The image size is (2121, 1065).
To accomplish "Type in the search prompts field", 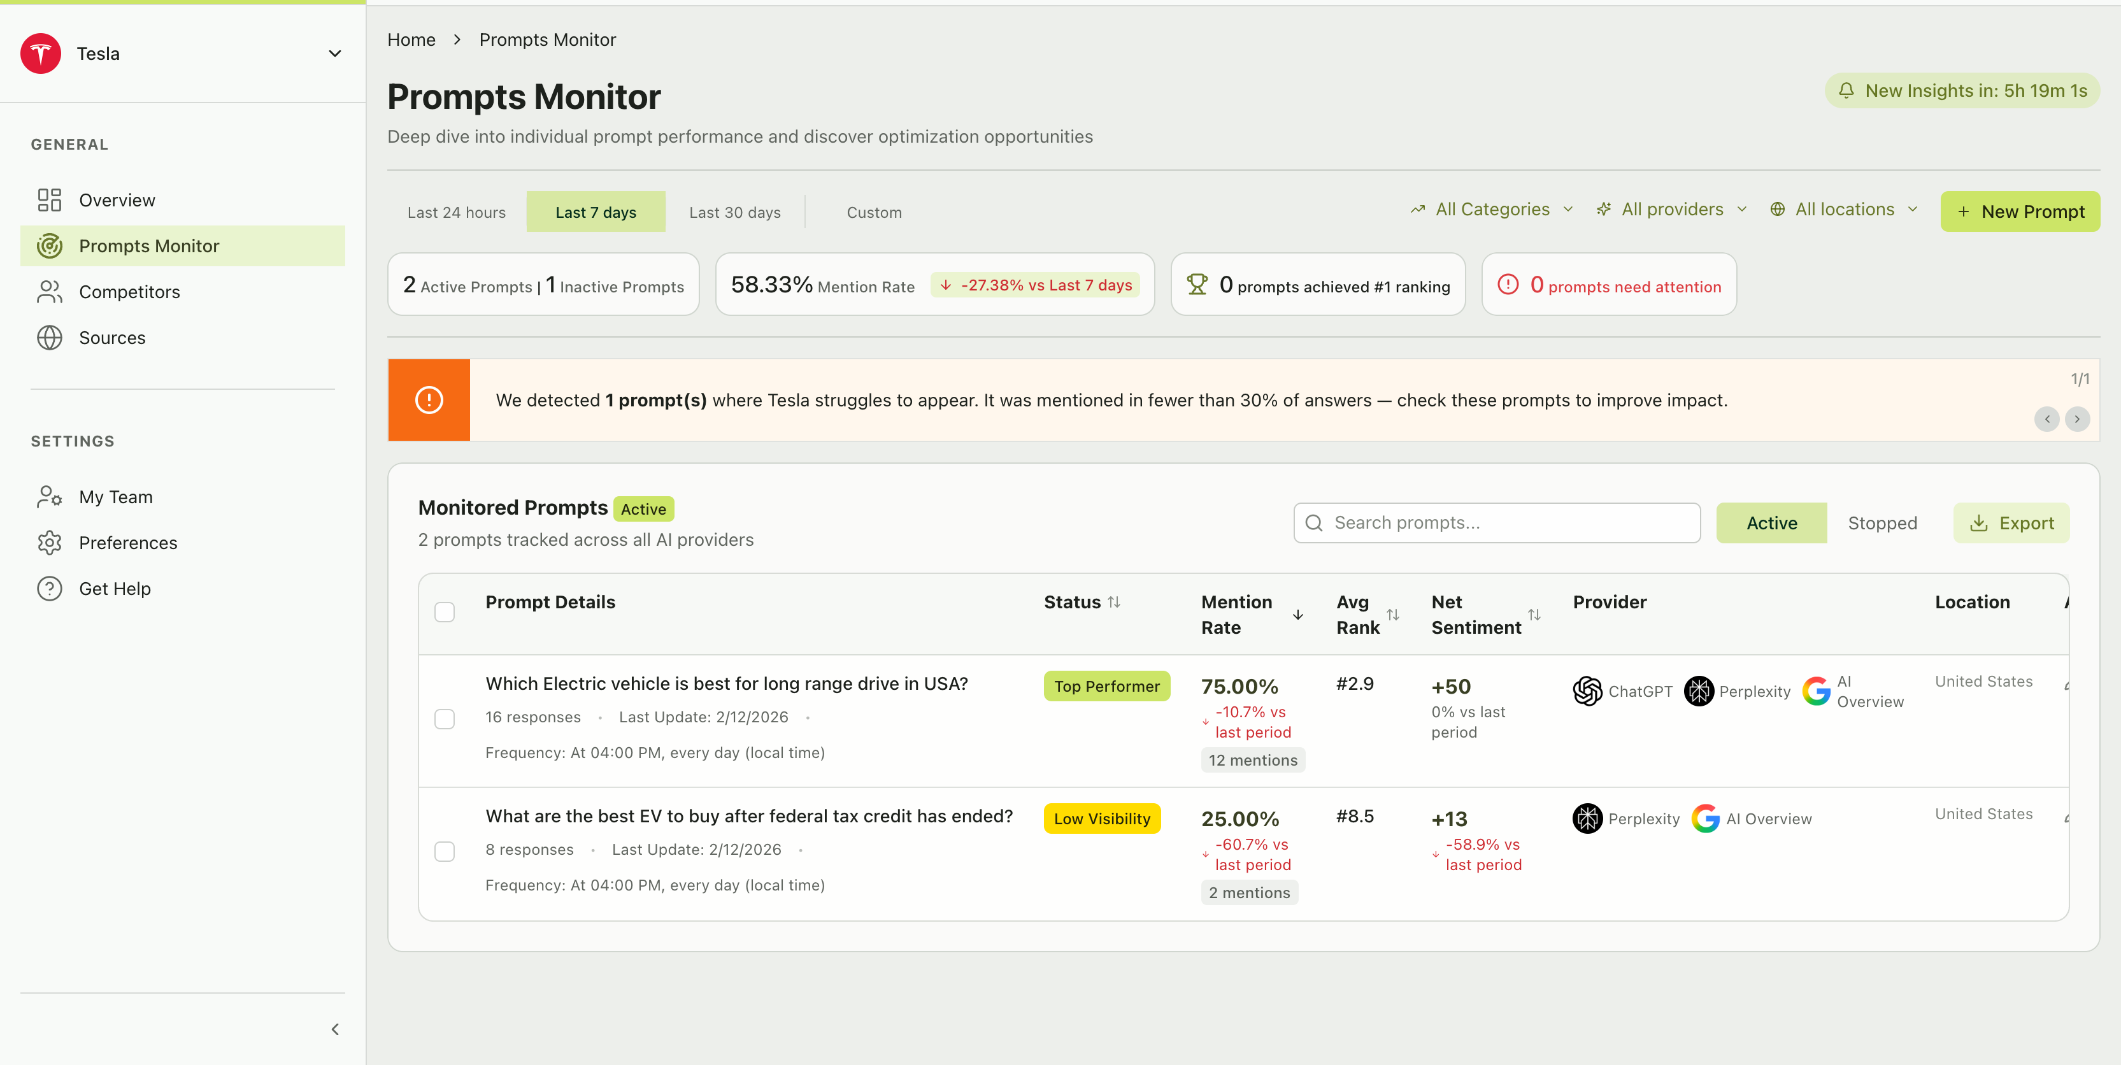I will 1496,522.
